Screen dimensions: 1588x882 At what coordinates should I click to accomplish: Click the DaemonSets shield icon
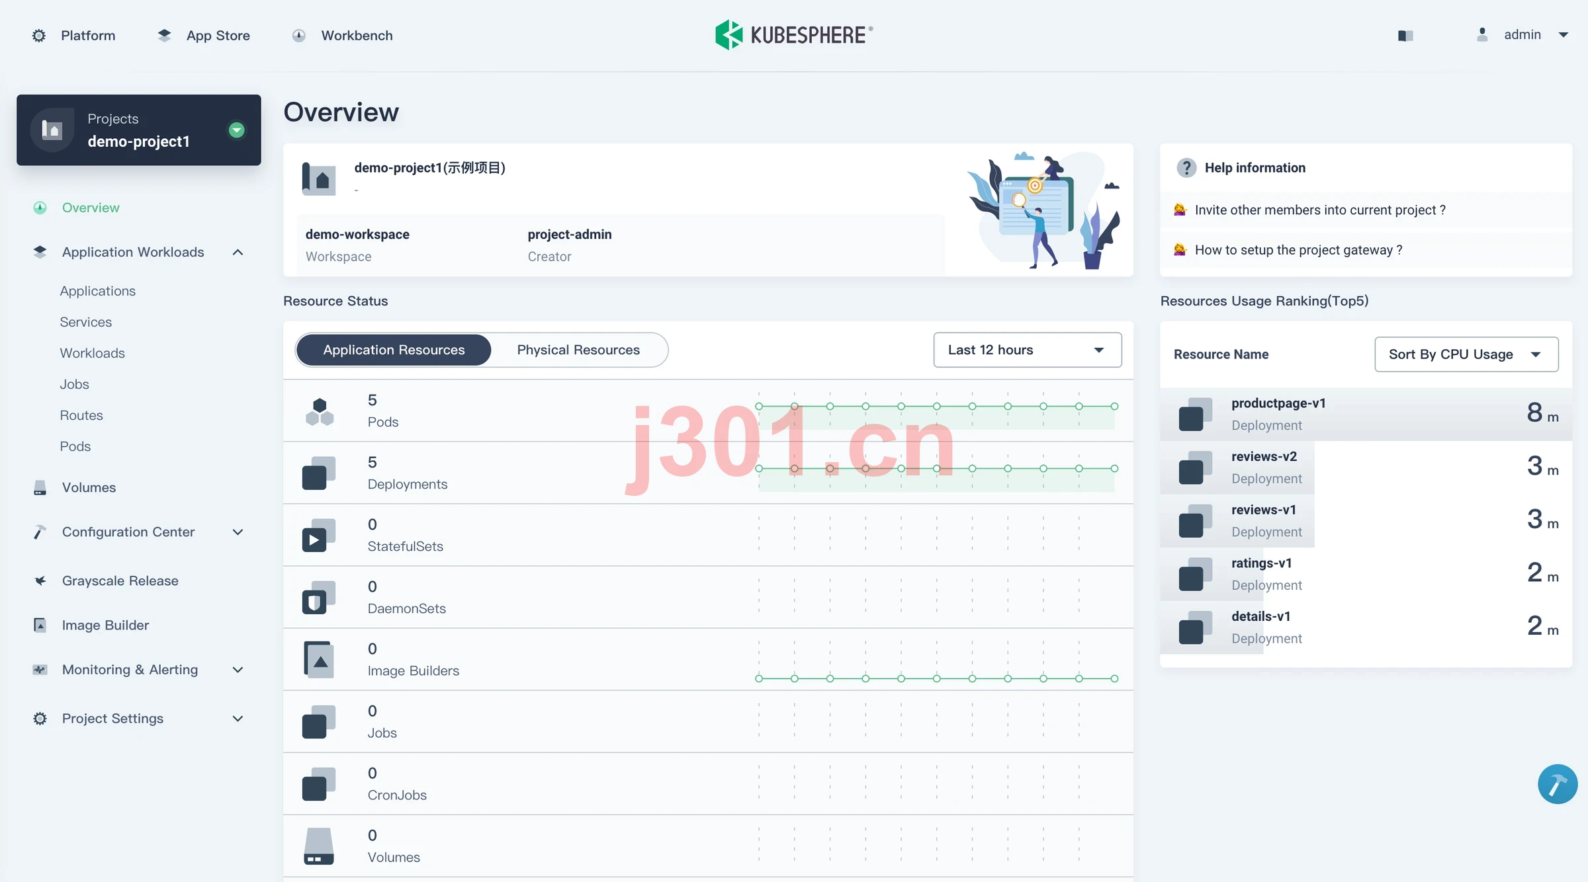click(318, 598)
